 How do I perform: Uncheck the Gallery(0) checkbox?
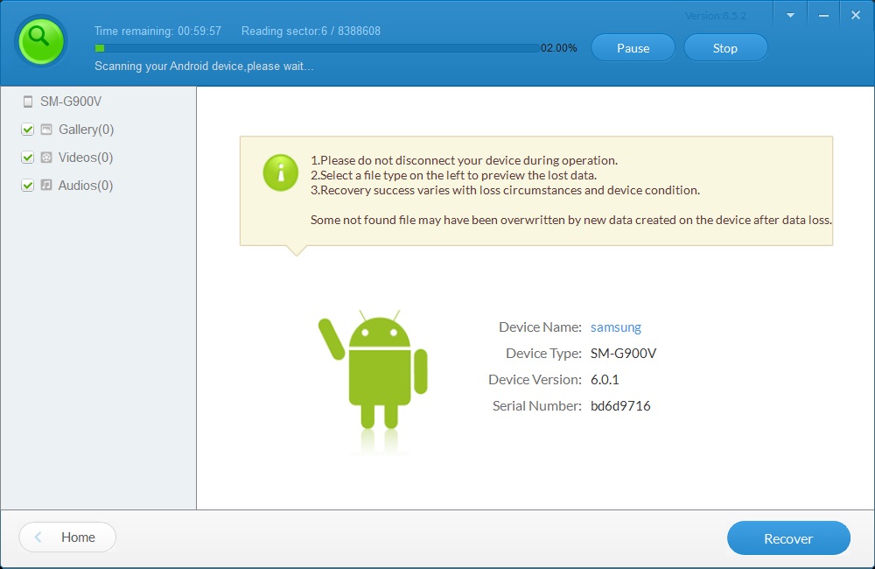coord(27,129)
